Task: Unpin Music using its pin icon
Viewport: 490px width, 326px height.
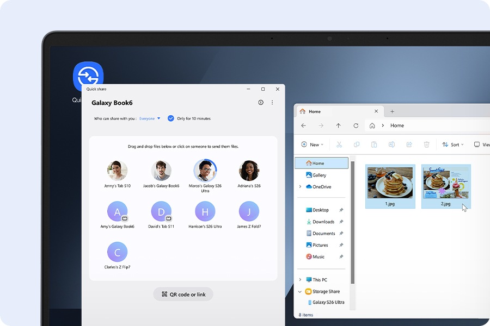Action: point(341,256)
